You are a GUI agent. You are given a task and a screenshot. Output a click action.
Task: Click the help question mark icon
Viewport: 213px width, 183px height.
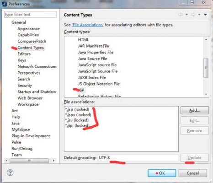point(10,173)
